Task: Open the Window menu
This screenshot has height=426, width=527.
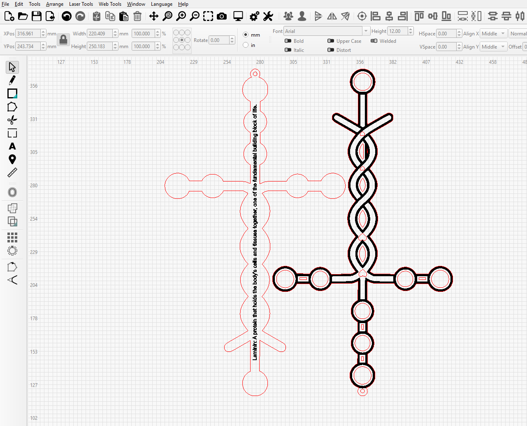Action: pos(136,4)
